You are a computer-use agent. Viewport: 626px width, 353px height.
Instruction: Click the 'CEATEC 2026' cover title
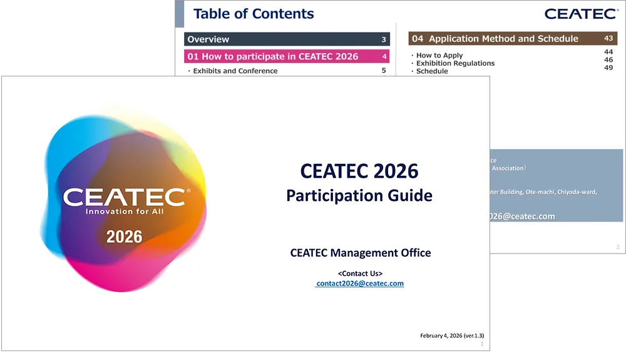359,170
